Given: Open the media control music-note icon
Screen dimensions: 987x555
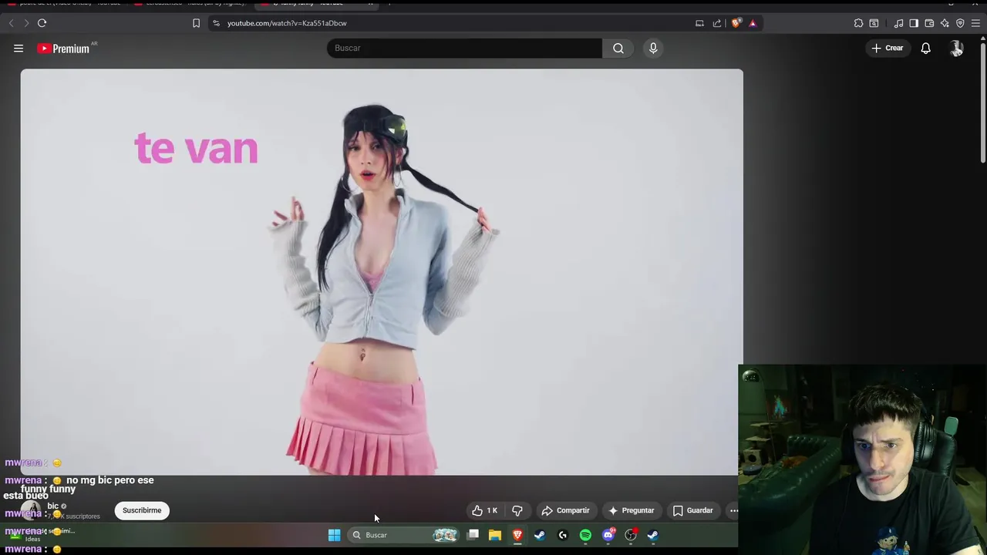Looking at the screenshot, I should click(898, 23).
